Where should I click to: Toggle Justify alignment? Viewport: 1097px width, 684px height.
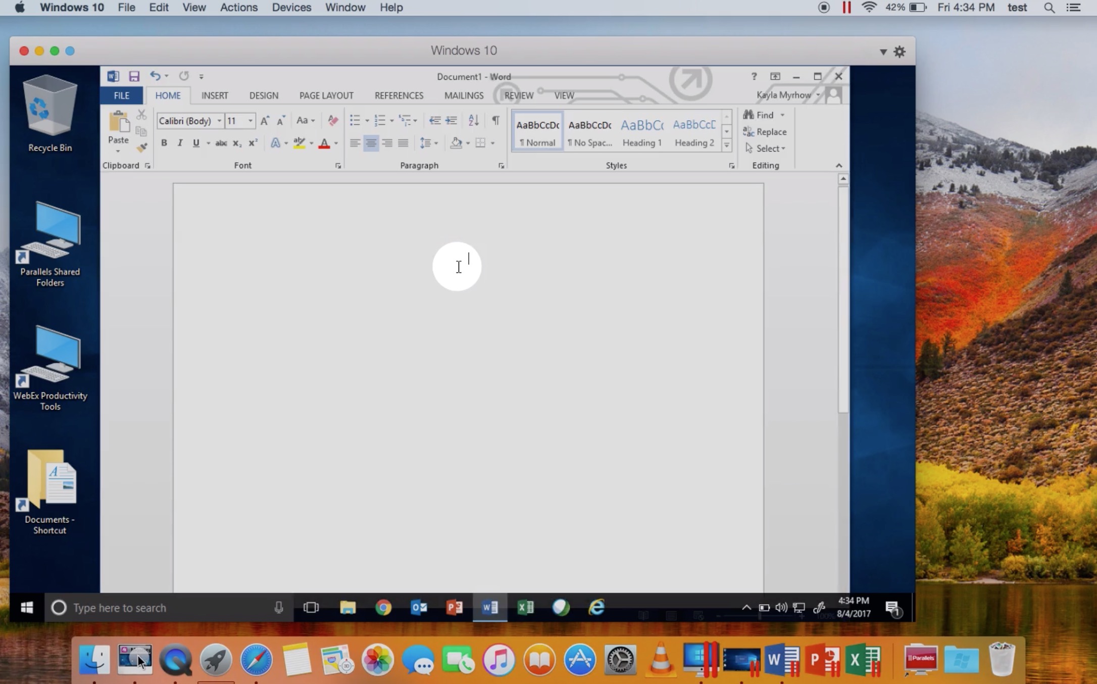pyautogui.click(x=403, y=143)
